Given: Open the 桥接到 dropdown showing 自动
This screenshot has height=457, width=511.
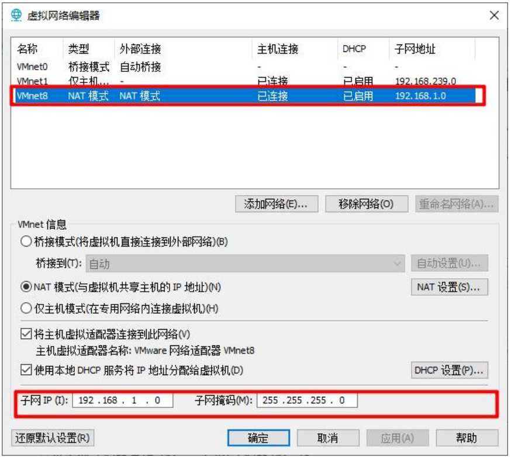Looking at the screenshot, I should pos(245,264).
